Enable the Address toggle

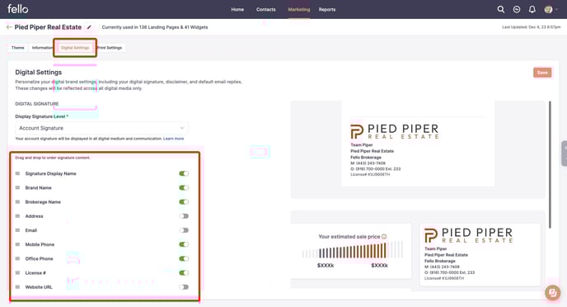click(x=184, y=216)
